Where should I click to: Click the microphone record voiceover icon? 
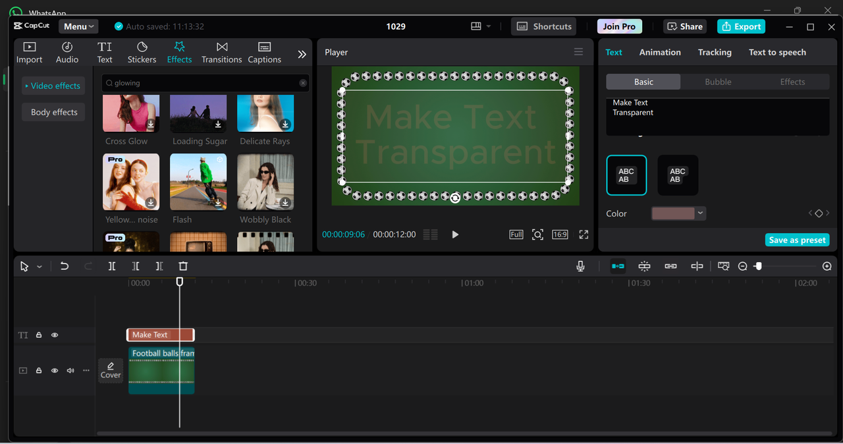[x=580, y=266]
